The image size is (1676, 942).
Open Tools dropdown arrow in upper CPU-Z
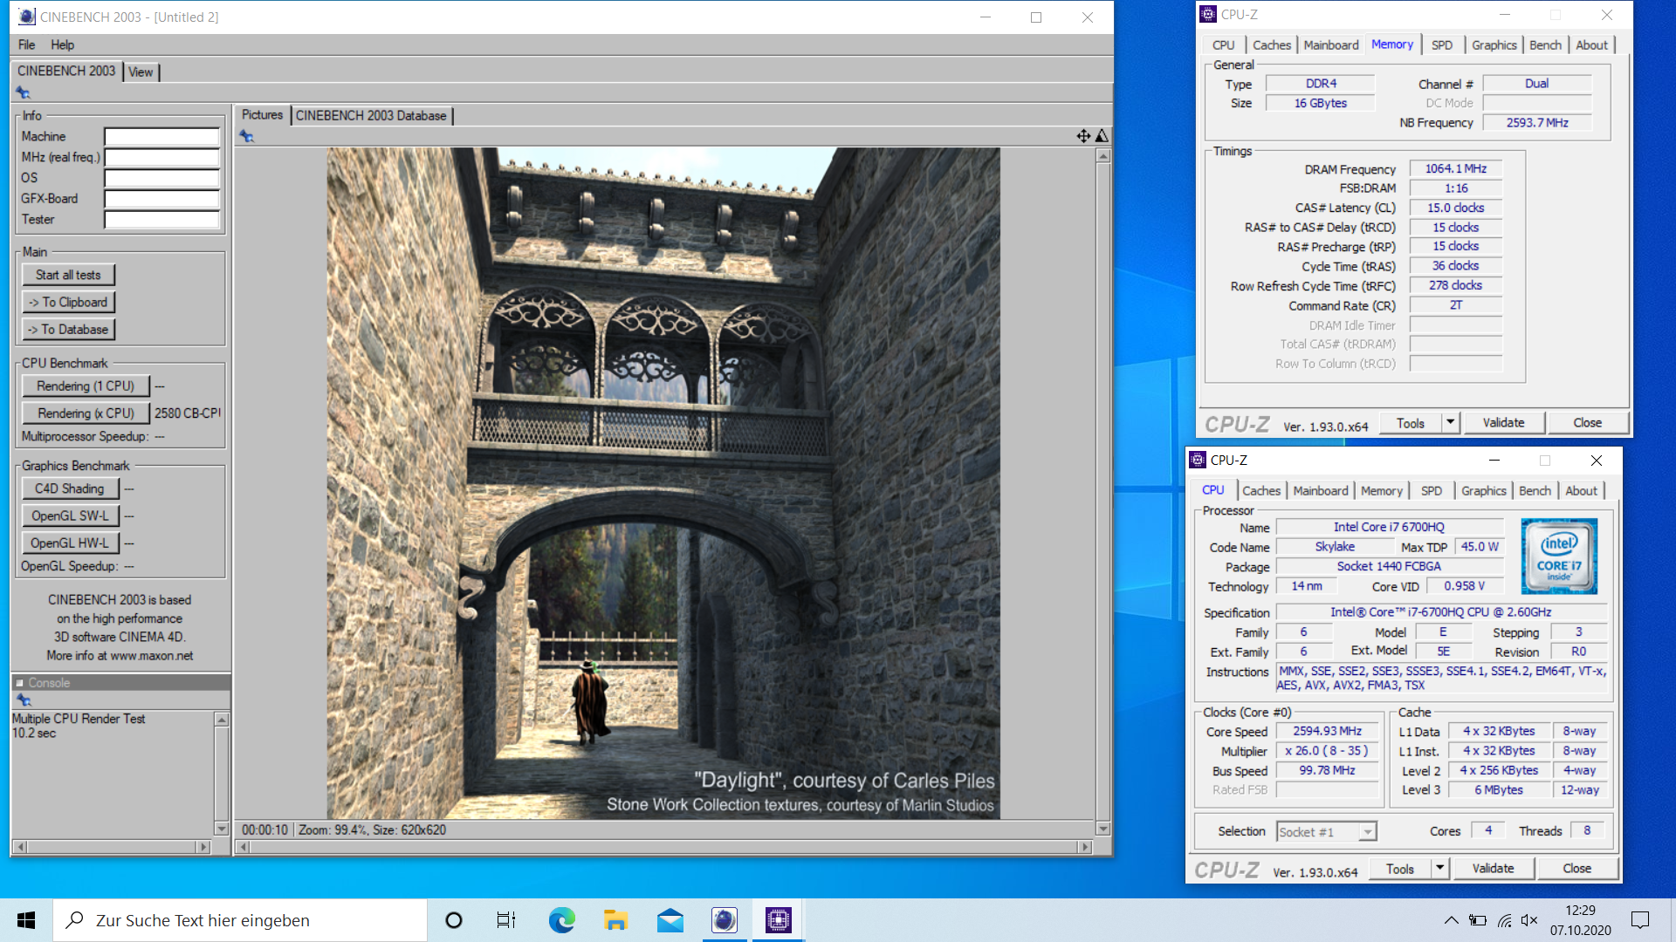pos(1450,422)
